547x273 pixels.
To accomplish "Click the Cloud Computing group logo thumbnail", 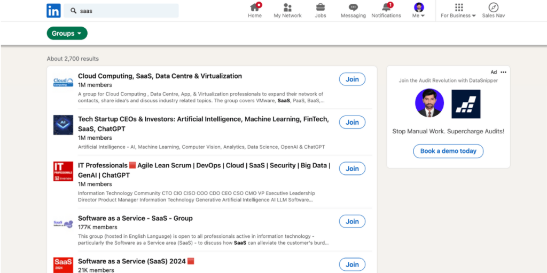I will click(x=63, y=82).
